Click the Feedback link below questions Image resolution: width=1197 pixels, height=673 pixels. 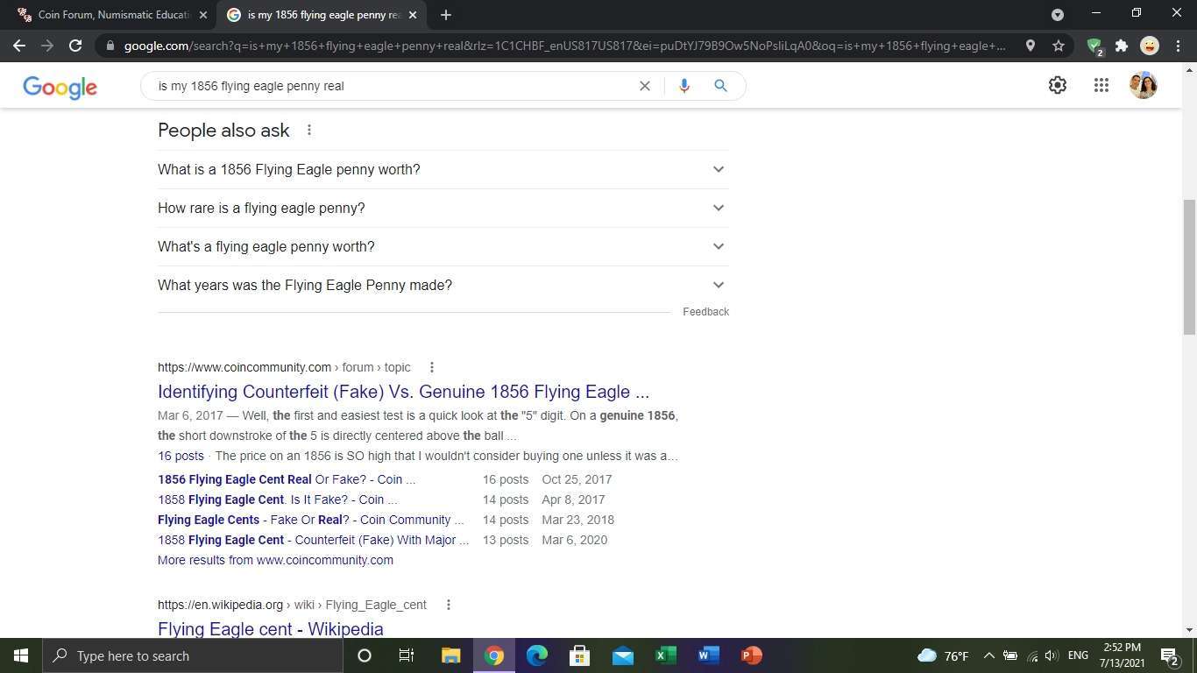(x=705, y=312)
